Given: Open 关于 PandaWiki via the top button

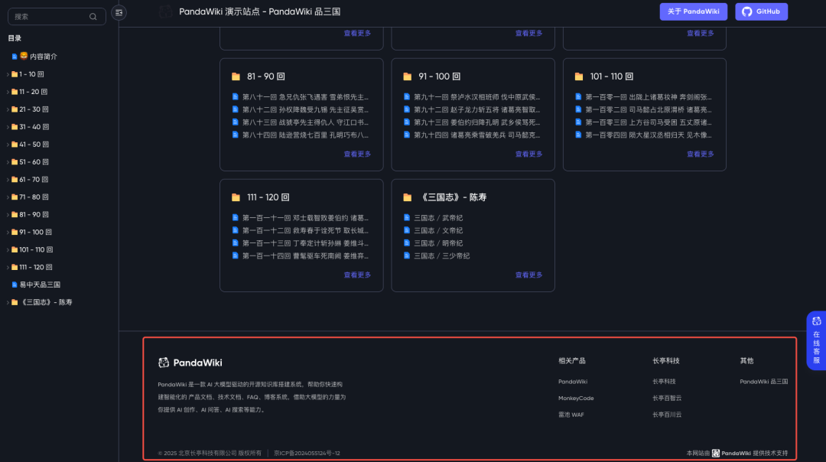Looking at the screenshot, I should [x=692, y=11].
